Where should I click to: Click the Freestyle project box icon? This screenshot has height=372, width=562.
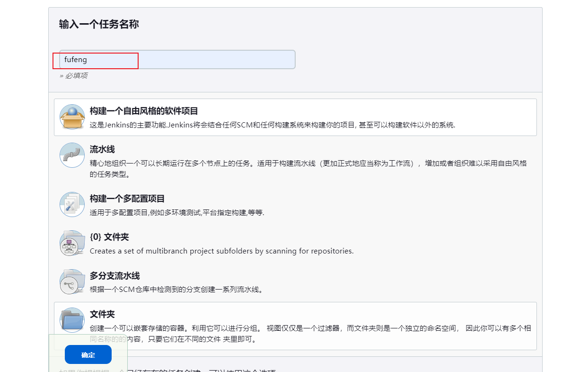pos(72,117)
